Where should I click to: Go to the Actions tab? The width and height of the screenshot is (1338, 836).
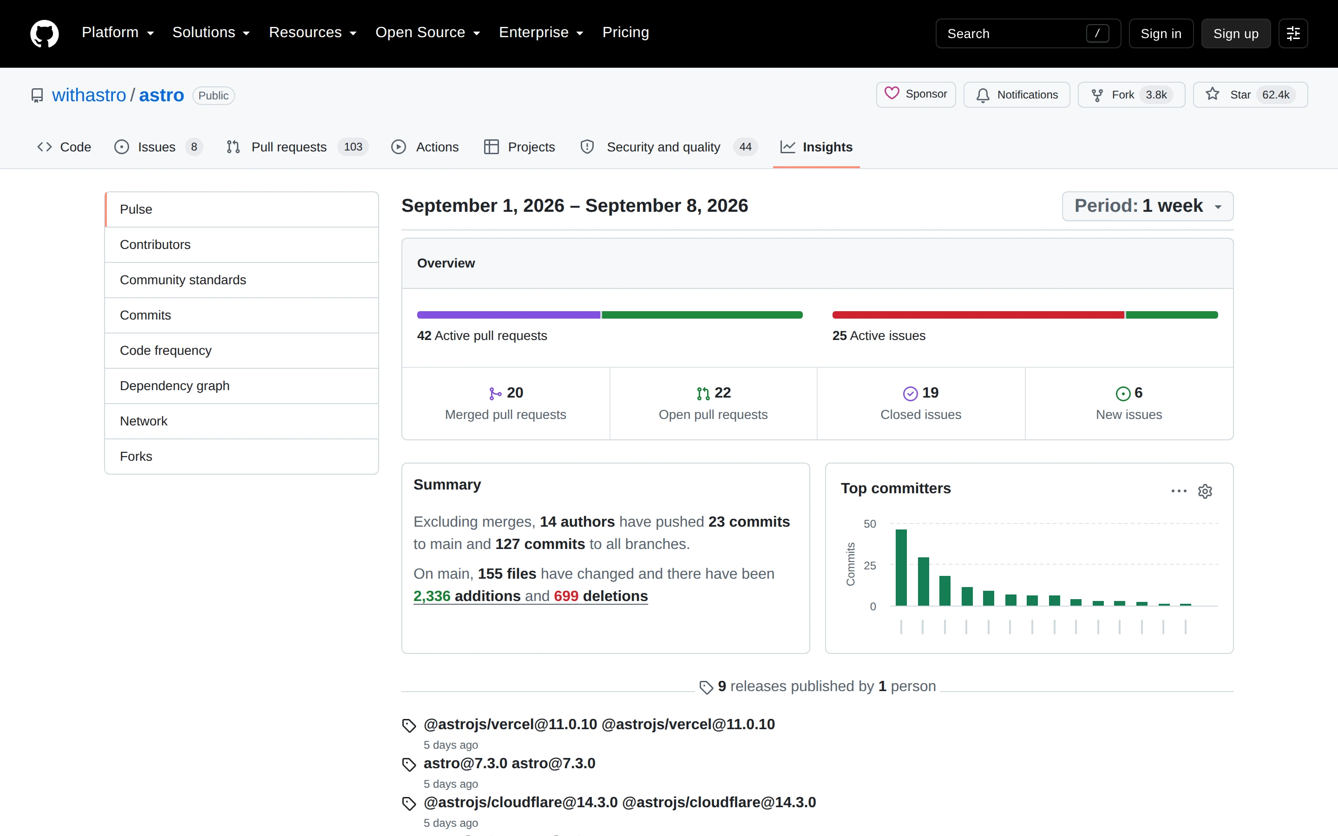point(425,147)
